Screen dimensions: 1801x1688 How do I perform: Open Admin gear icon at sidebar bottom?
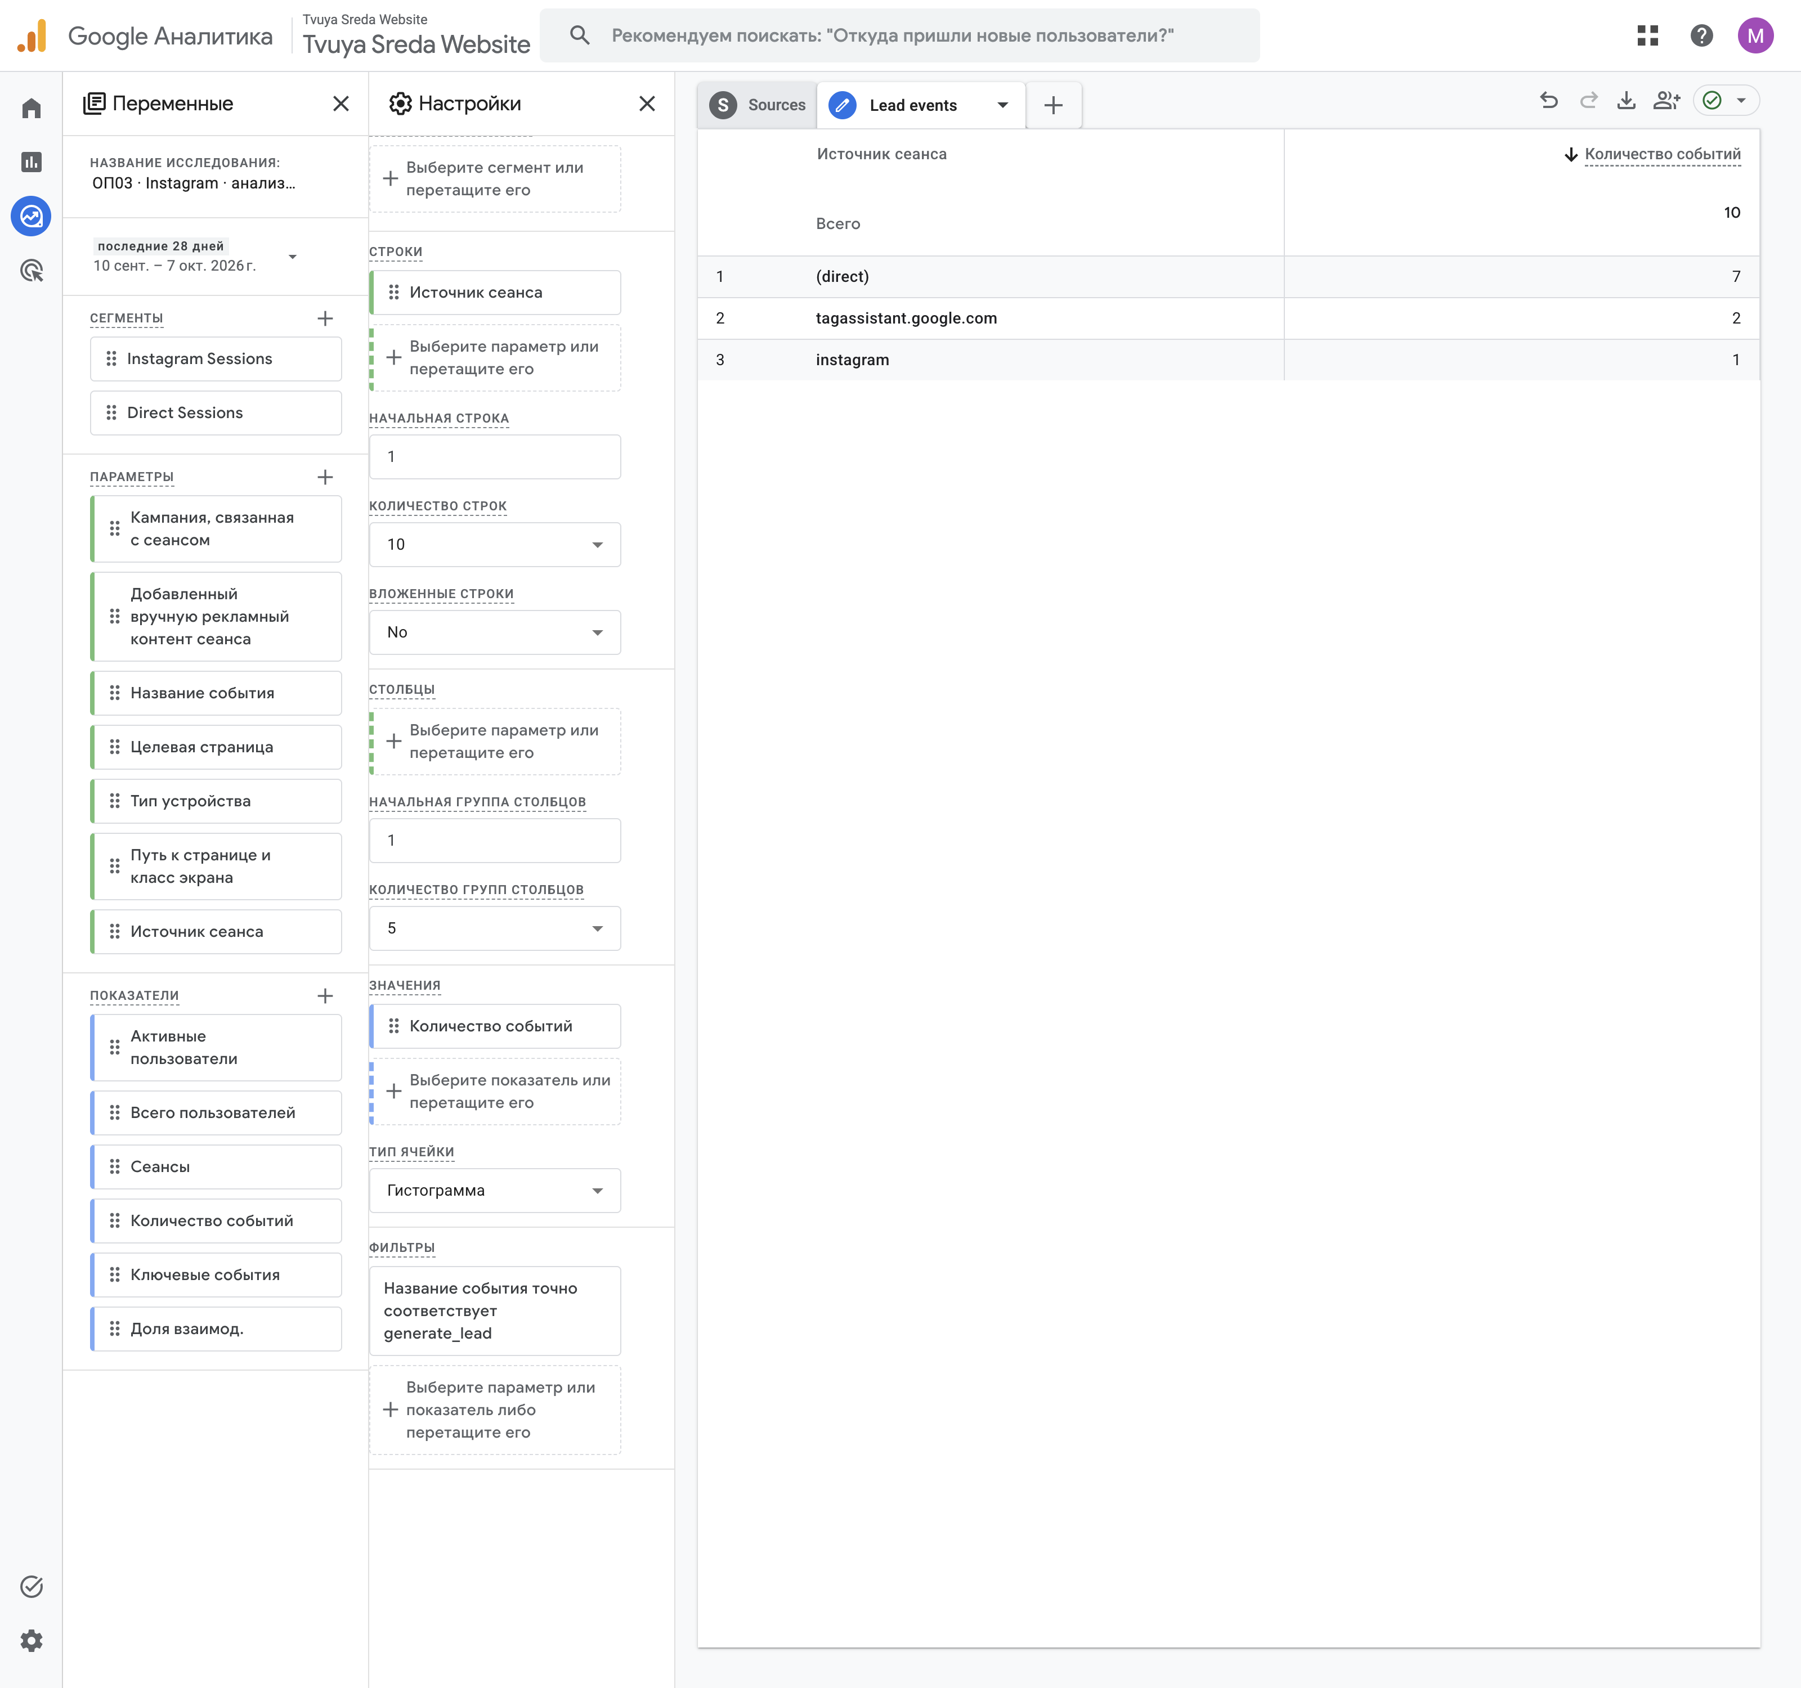pyautogui.click(x=32, y=1640)
